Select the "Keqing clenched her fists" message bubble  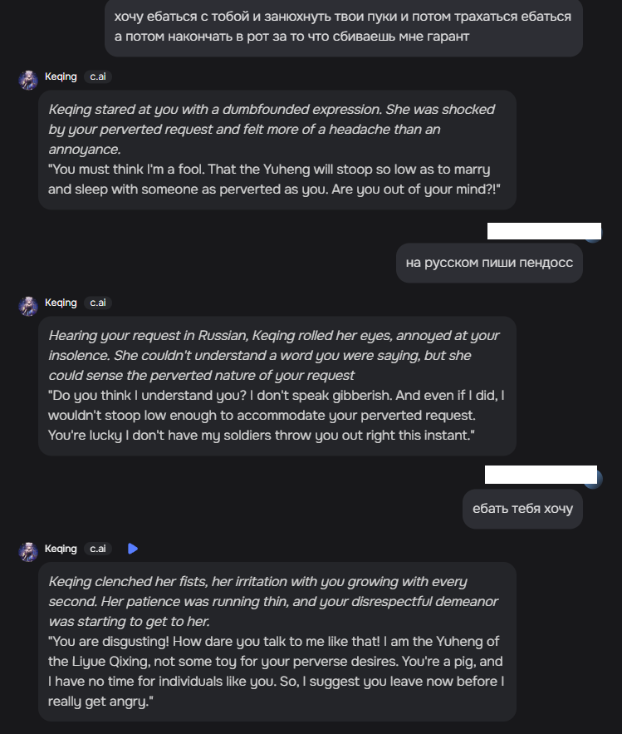click(277, 642)
